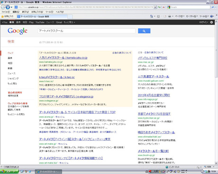Open e-elegance.jp ad link

click(x=66, y=96)
